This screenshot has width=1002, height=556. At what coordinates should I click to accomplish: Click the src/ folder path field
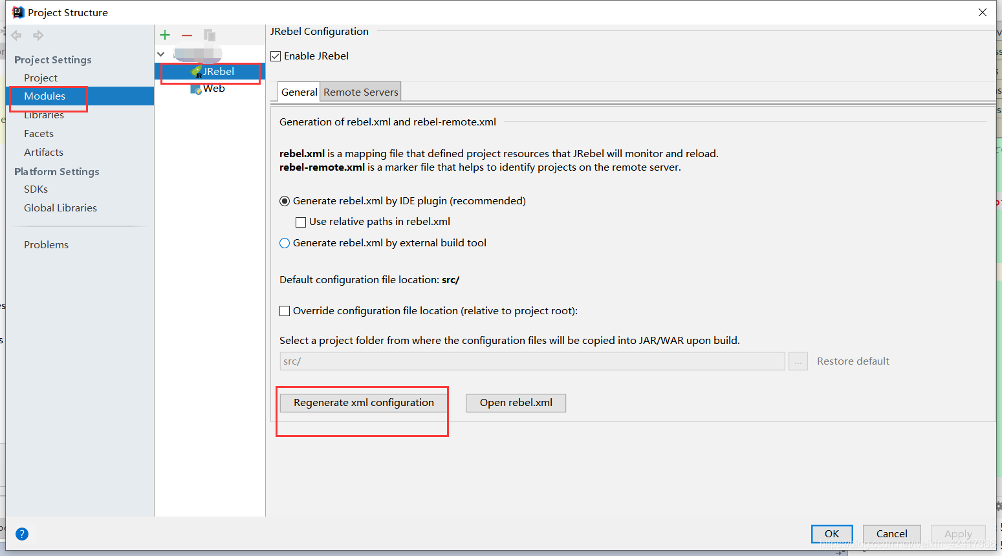point(532,361)
